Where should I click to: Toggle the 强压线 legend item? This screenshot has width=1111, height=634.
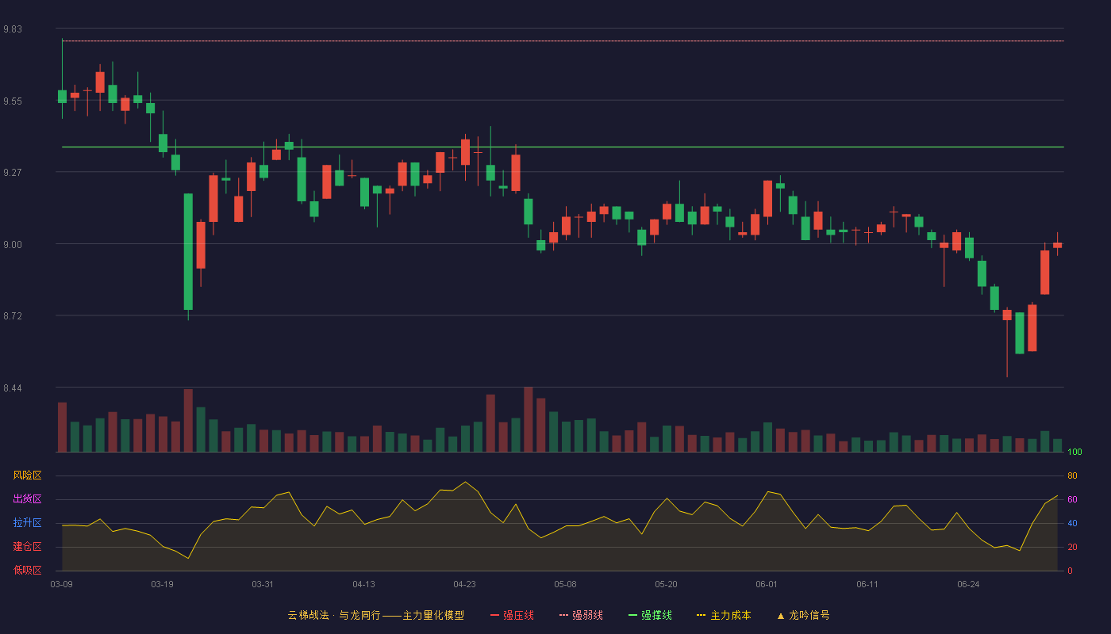512,615
